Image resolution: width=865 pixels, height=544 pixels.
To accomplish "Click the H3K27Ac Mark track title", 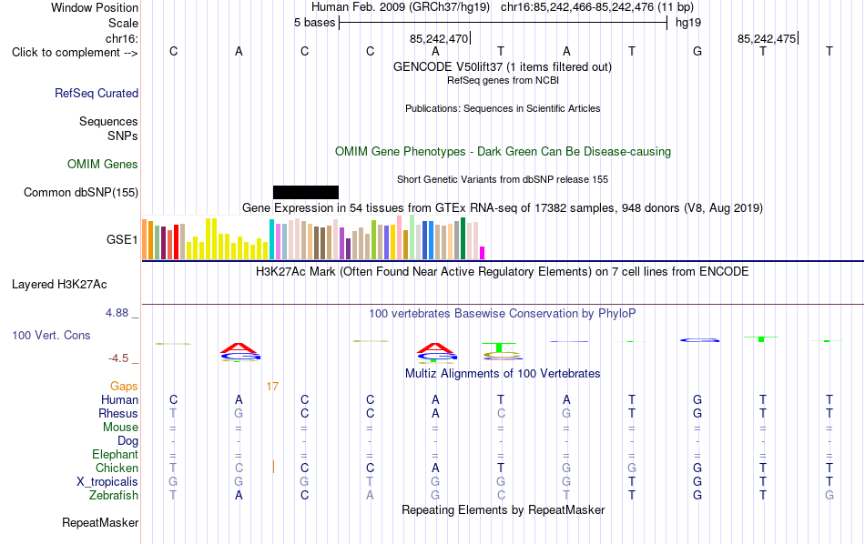I will pyautogui.click(x=503, y=272).
